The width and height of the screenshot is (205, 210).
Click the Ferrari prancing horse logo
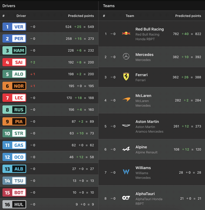(x=126, y=77)
